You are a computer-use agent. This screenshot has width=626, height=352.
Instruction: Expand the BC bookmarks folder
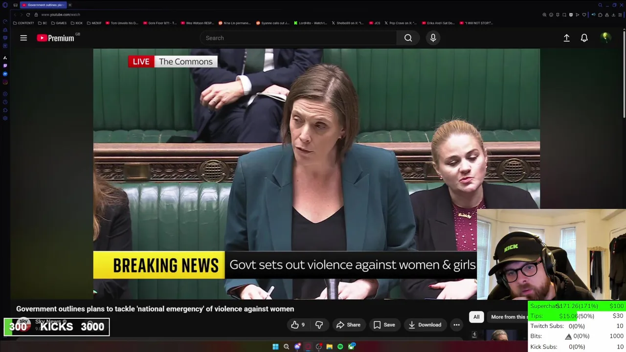[43, 23]
